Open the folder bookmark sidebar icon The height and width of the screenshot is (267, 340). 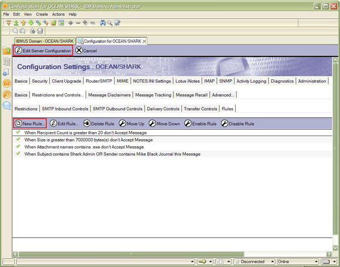click(6, 51)
